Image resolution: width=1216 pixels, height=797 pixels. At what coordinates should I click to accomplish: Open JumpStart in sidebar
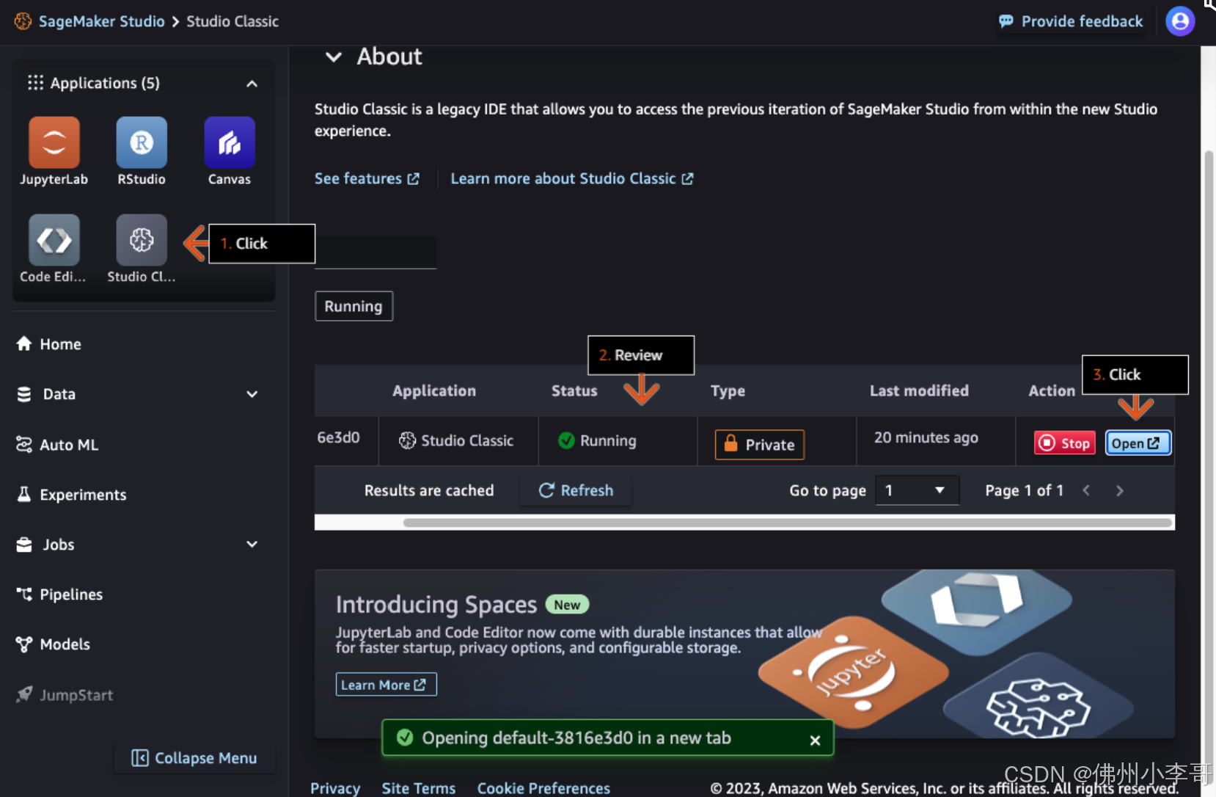coord(65,695)
